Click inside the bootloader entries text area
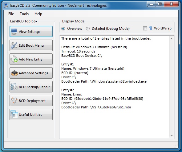The image size is (182, 152). coord(115,87)
